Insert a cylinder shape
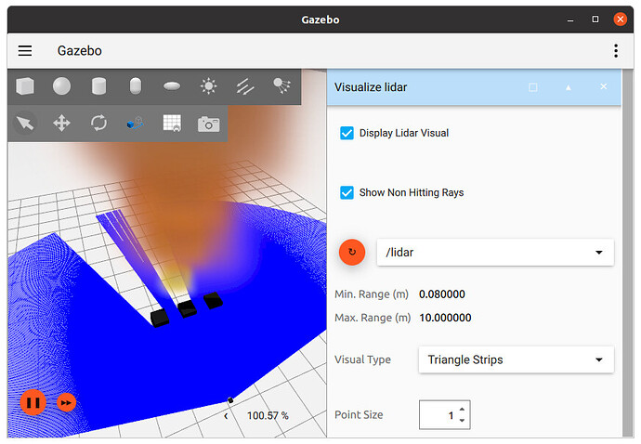641x444 pixels. point(98,86)
